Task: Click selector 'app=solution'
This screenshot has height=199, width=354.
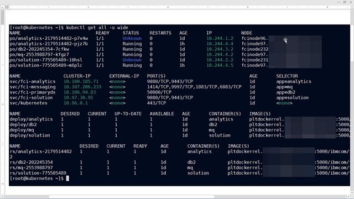Action: [293, 98]
